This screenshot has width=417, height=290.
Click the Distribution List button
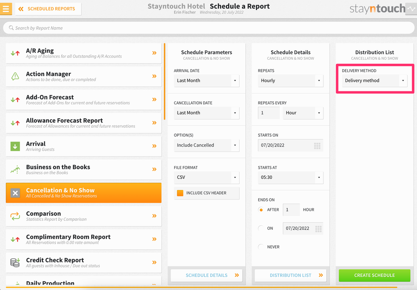click(x=291, y=276)
